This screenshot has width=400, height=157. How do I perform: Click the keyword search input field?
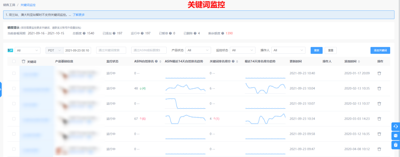pos(111,50)
